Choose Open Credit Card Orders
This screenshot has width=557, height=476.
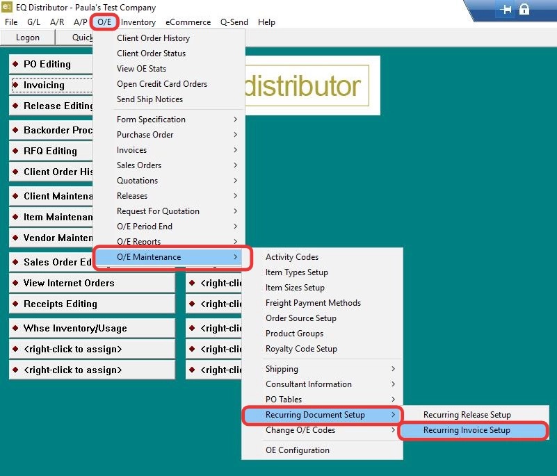(x=169, y=84)
